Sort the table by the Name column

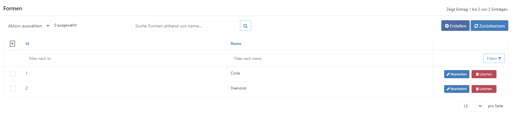pyautogui.click(x=236, y=44)
